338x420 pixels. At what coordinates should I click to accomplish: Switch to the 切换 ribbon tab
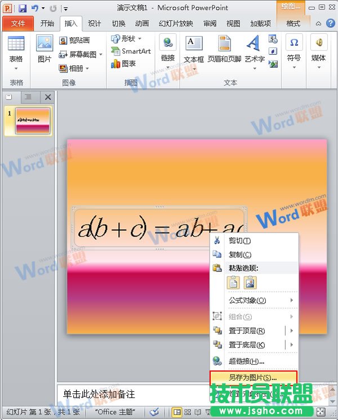(x=118, y=24)
